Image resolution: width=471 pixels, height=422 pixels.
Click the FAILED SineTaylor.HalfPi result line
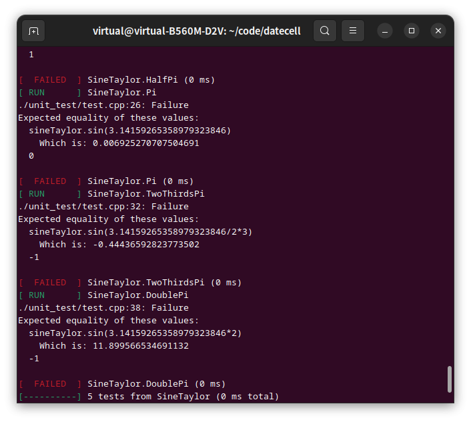[x=117, y=80]
